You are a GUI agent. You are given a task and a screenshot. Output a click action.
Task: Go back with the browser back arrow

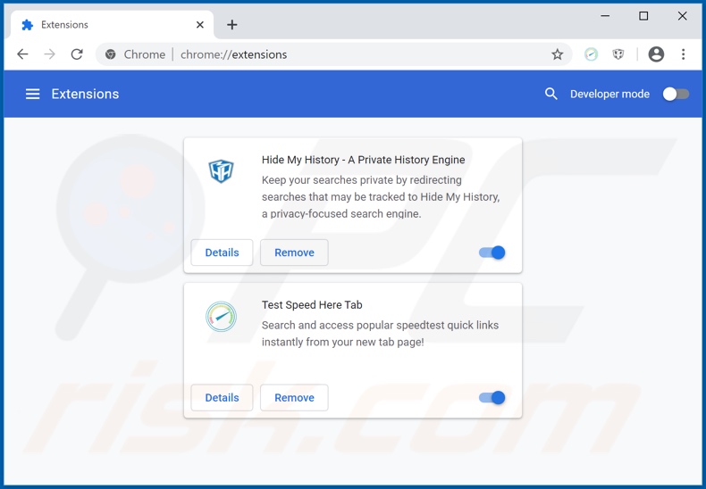point(22,54)
